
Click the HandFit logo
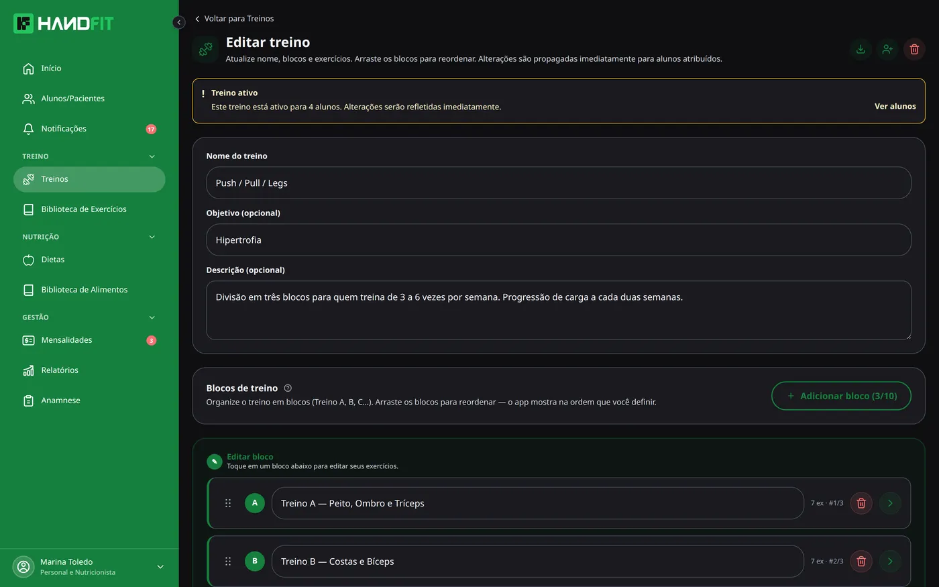(x=64, y=23)
